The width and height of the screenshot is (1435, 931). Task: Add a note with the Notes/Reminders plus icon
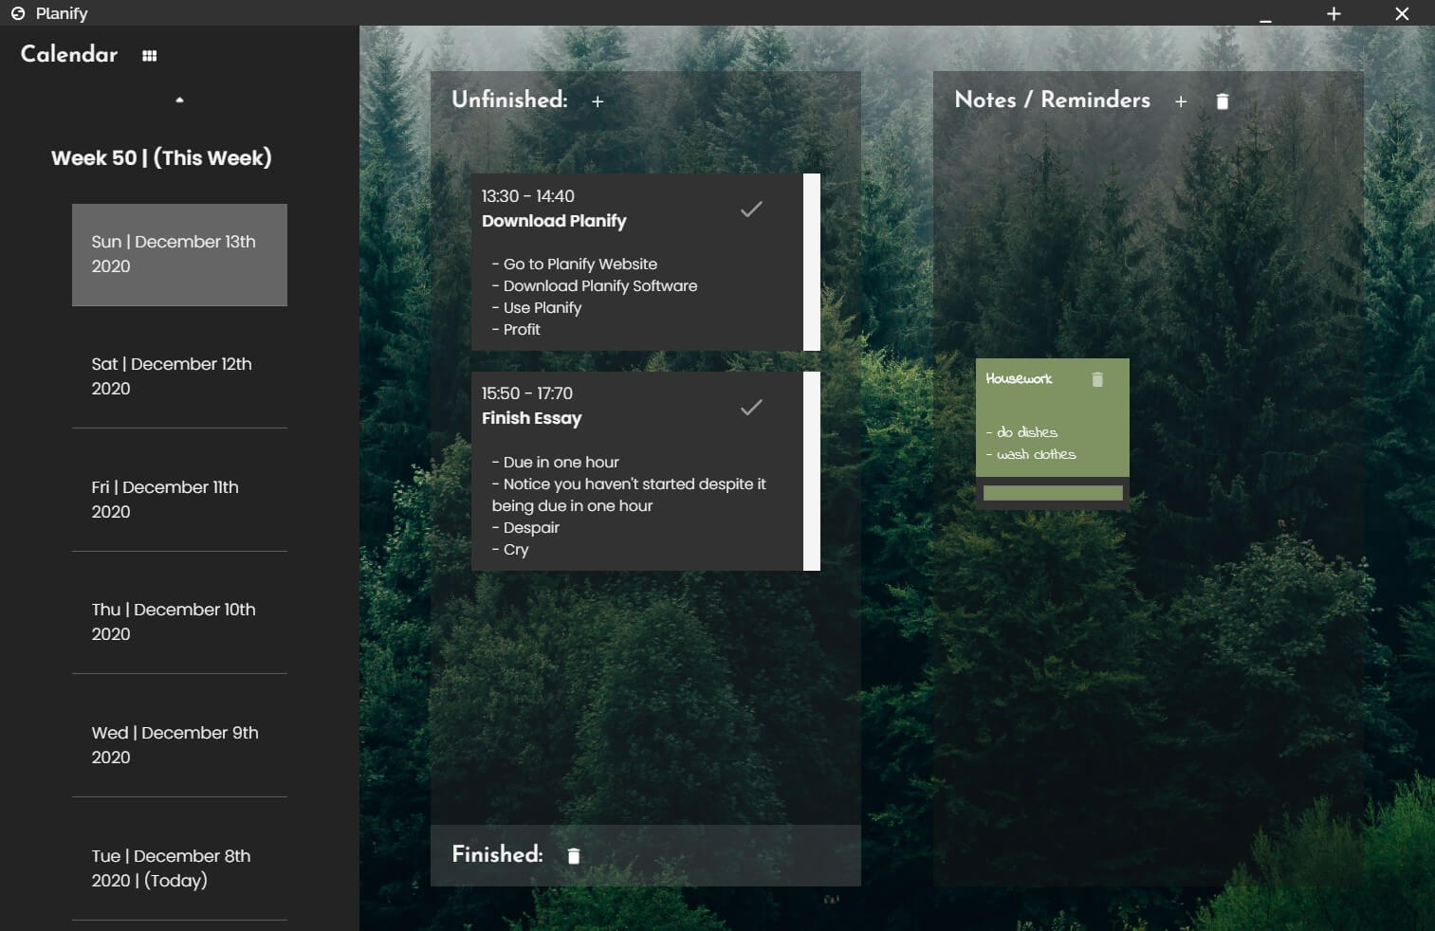click(1181, 100)
